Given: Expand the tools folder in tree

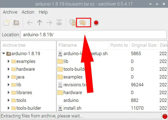Looking at the screenshot, I should pos(9,101).
